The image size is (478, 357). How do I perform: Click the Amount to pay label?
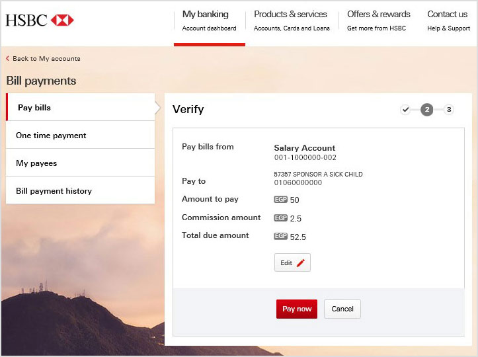210,199
